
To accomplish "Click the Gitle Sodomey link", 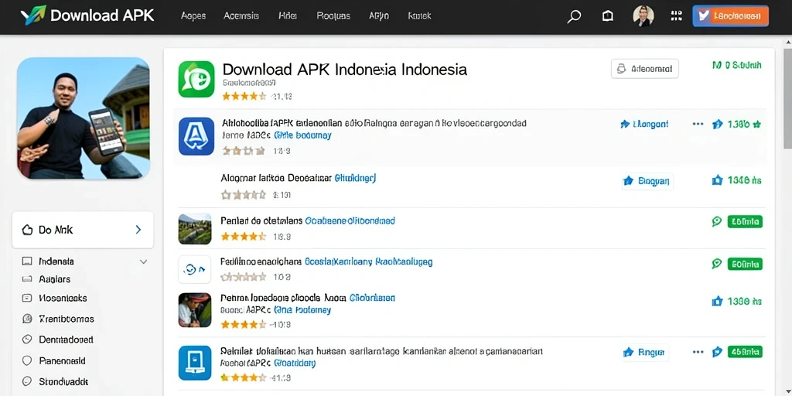I will (302, 135).
